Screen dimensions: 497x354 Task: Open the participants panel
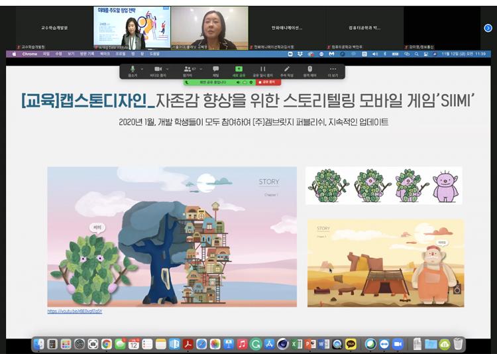188,69
